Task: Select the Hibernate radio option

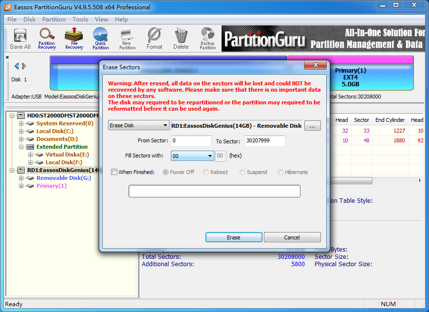Action: point(280,172)
